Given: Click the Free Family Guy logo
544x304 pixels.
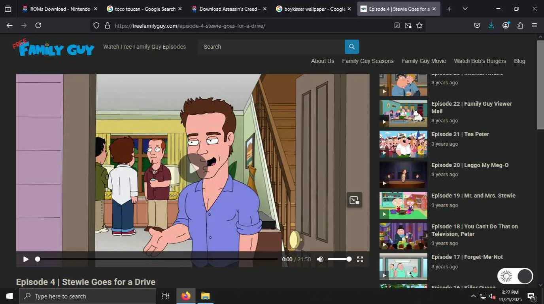Looking at the screenshot, I should click(x=53, y=47).
